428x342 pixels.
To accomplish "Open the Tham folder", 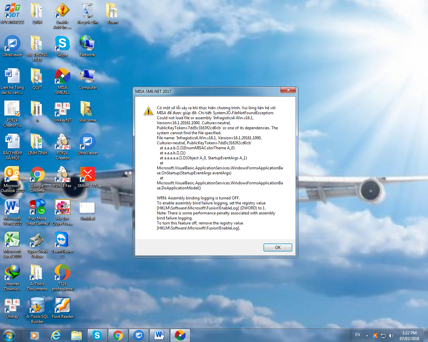I will point(112,13).
